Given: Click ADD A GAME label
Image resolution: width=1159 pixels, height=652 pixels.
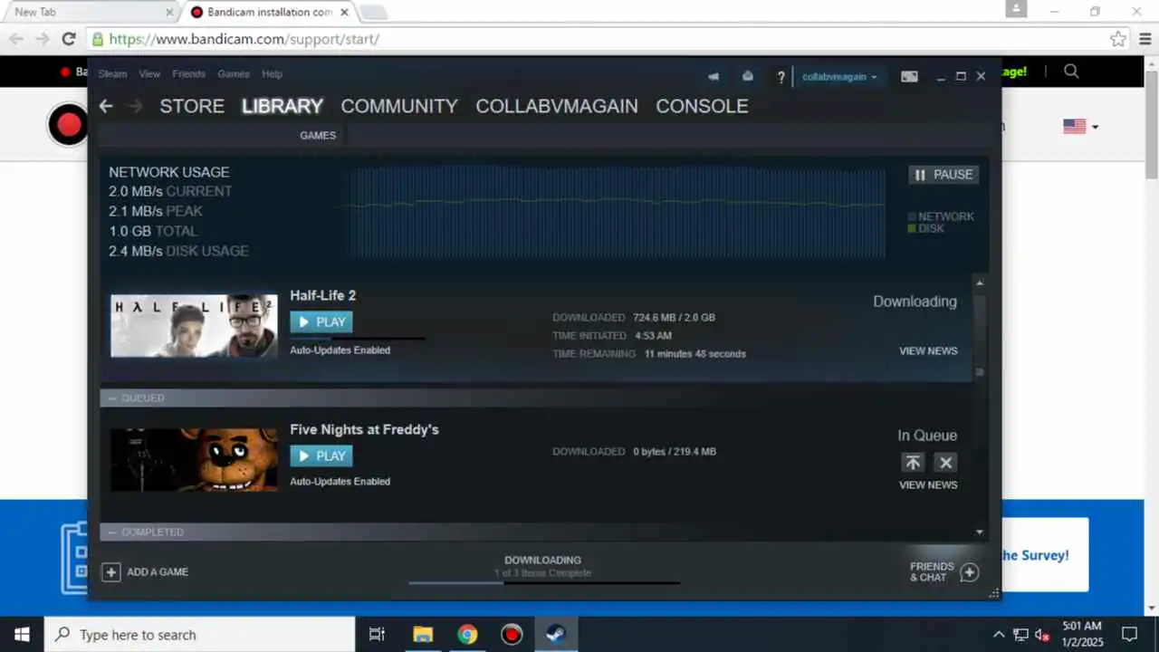Looking at the screenshot, I should tap(158, 572).
